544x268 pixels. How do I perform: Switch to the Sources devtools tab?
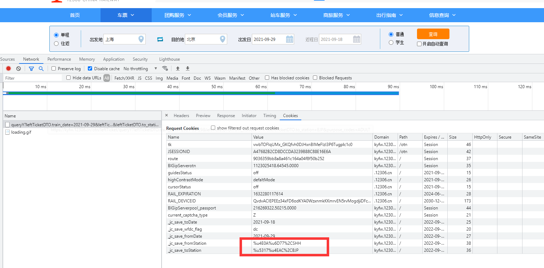7,59
